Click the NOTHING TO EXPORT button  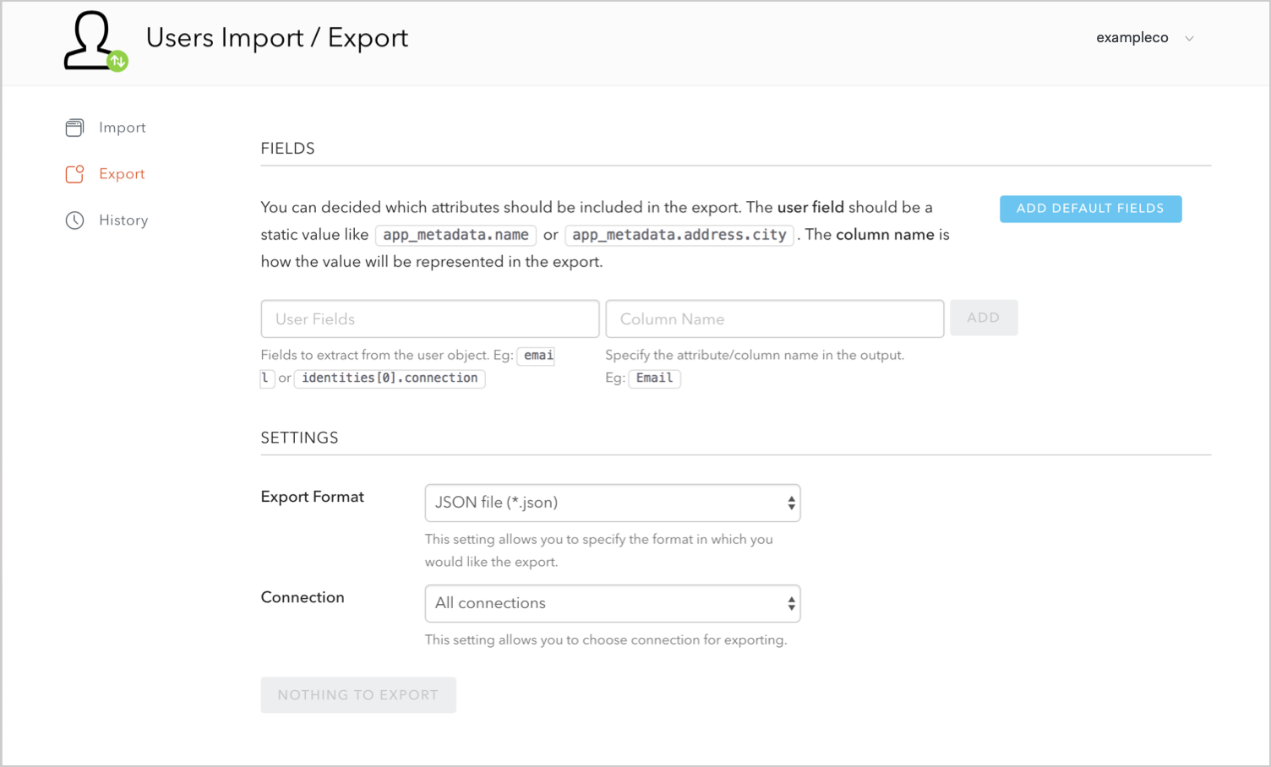tap(358, 694)
